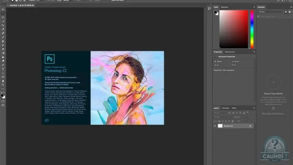293x165 pixels.
Task: Select the Crop tool
Action: (x=3, y=25)
